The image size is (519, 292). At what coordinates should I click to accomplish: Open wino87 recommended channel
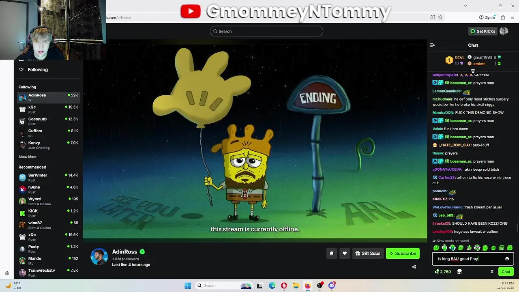pyautogui.click(x=48, y=225)
